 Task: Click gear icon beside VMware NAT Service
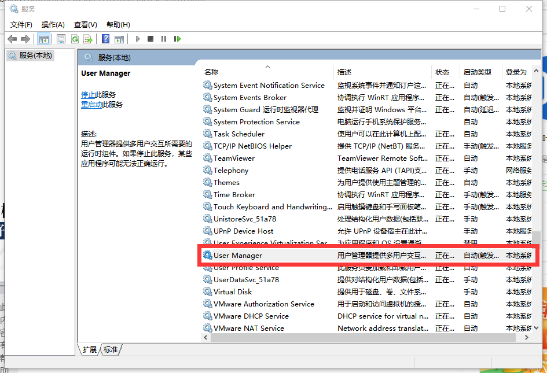[208, 328]
